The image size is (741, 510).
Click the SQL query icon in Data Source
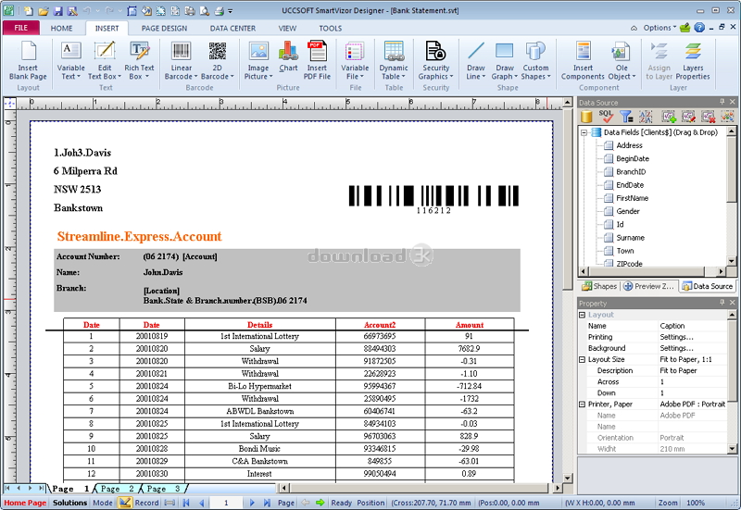click(x=606, y=117)
